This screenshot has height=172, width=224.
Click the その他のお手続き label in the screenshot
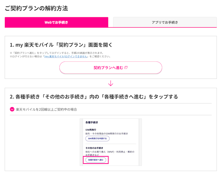pos(94,148)
